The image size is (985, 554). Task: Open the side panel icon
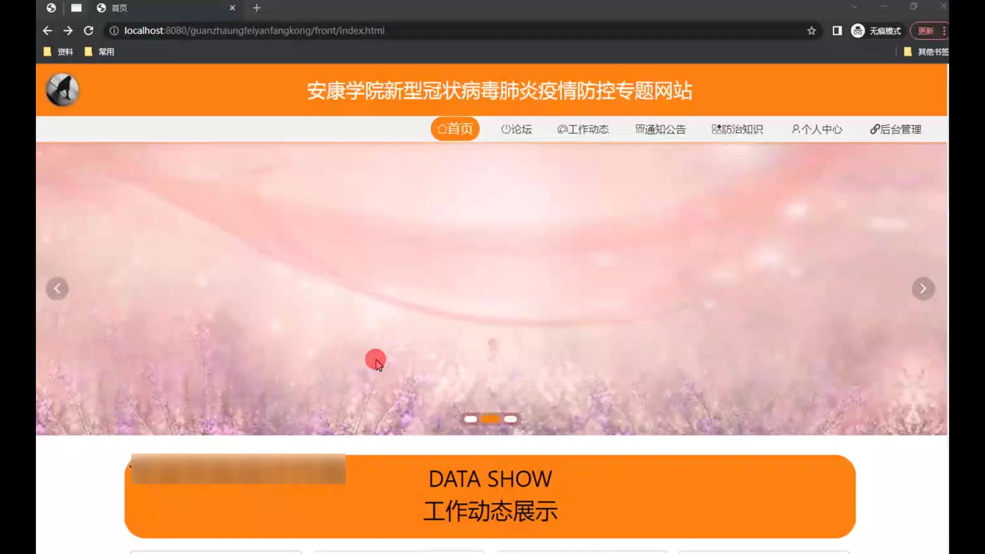(x=837, y=31)
